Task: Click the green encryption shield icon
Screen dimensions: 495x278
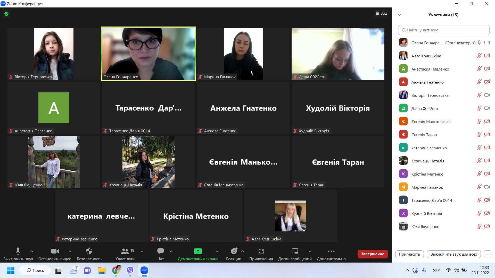Action: coord(6,14)
